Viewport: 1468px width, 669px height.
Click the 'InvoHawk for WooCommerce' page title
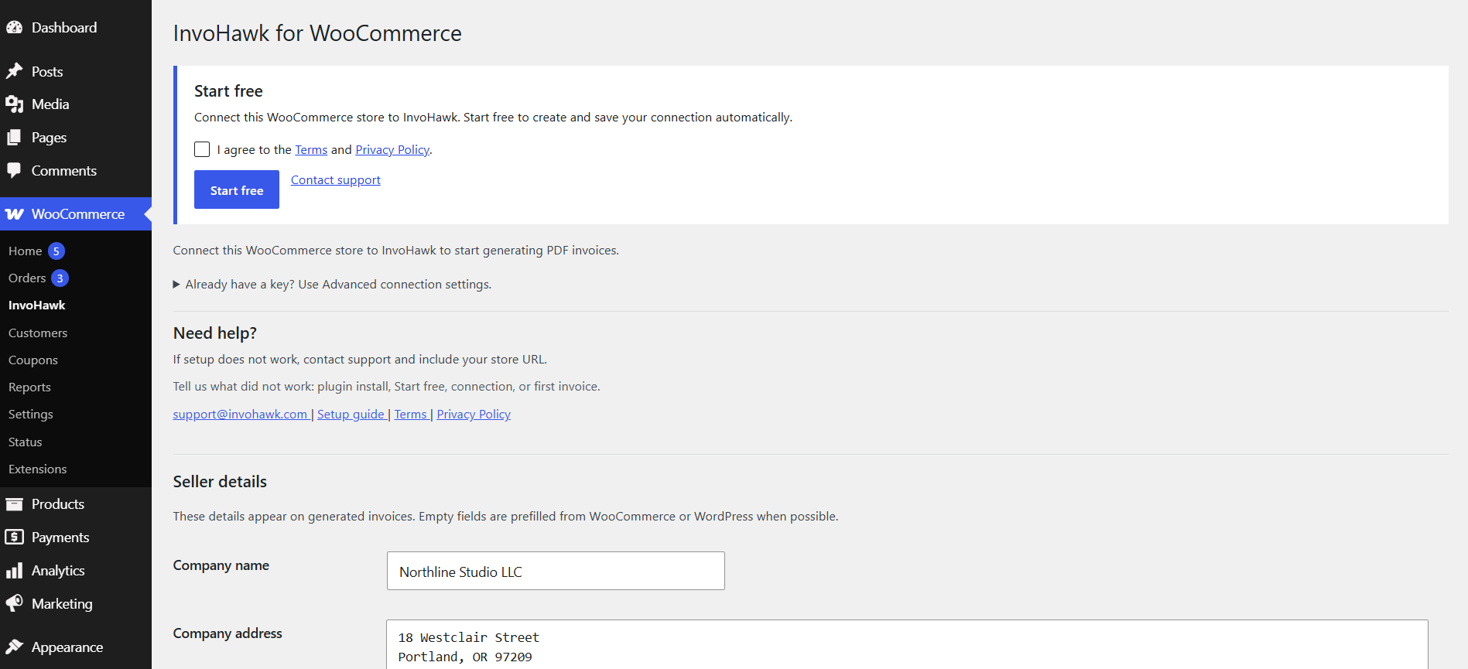coord(317,33)
